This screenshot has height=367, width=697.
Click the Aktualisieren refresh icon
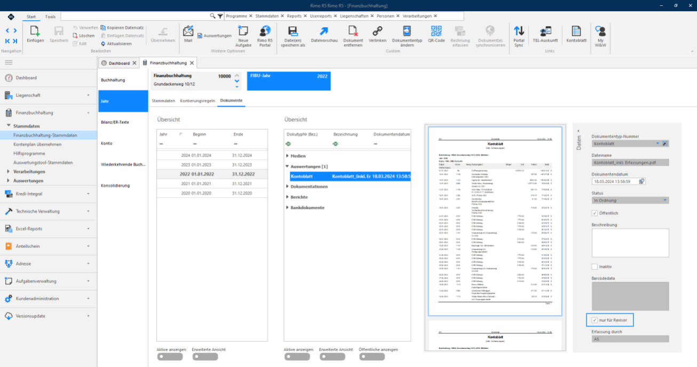coord(103,43)
